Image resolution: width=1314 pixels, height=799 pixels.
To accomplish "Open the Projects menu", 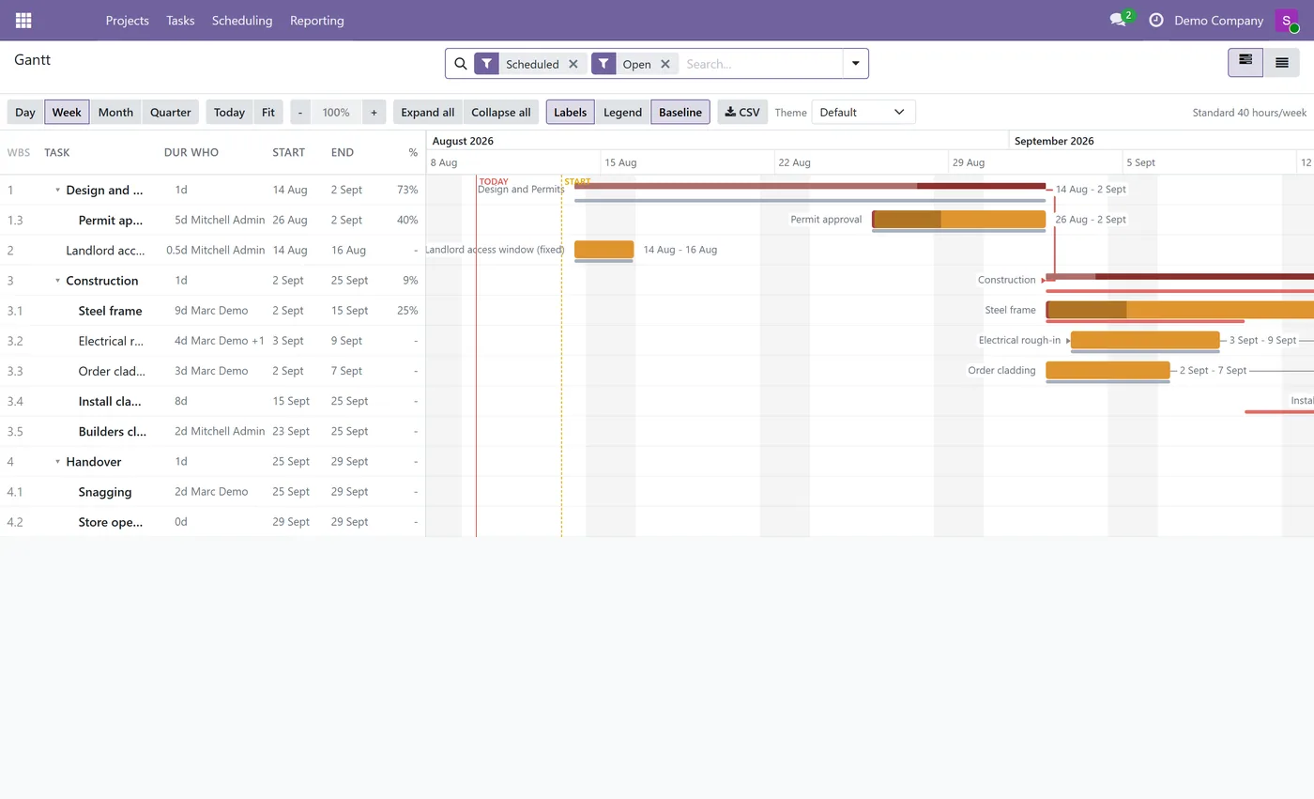I will point(128,20).
